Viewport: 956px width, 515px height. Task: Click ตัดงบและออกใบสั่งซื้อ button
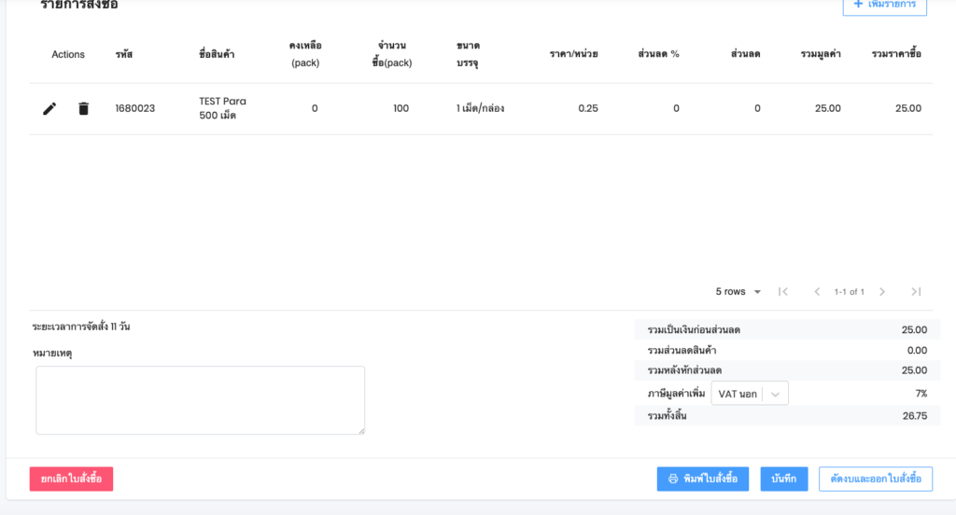coord(875,479)
